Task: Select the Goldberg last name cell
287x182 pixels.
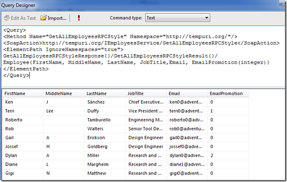Action: (x=105, y=147)
